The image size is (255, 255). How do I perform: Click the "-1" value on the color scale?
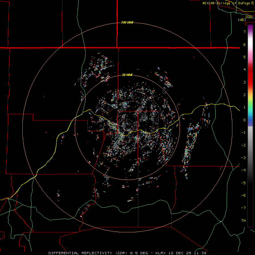(243, 133)
